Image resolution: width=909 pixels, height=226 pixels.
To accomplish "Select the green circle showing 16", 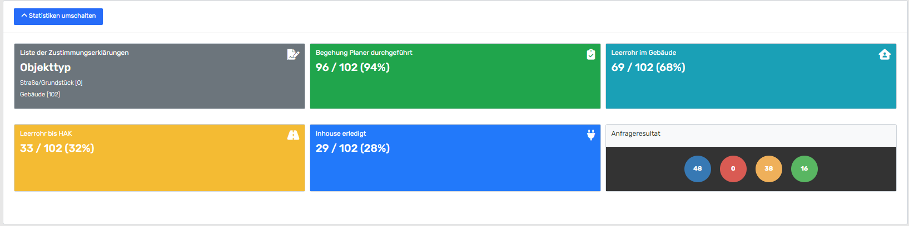I will (x=804, y=169).
